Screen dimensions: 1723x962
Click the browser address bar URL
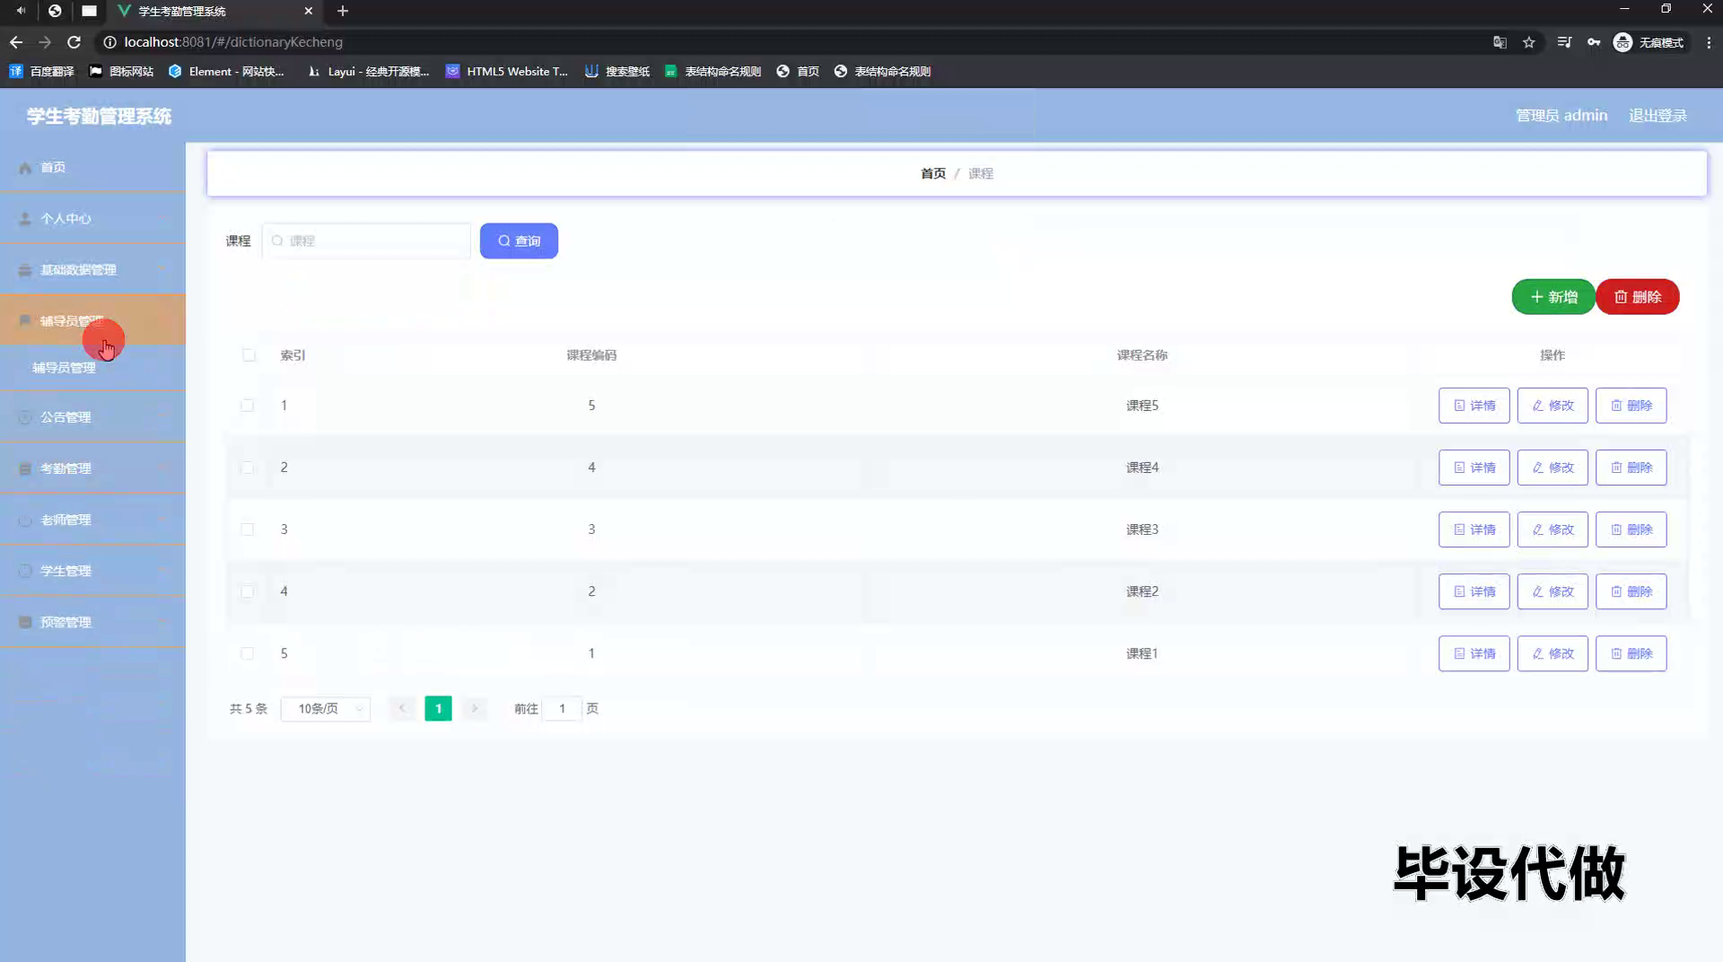point(233,42)
